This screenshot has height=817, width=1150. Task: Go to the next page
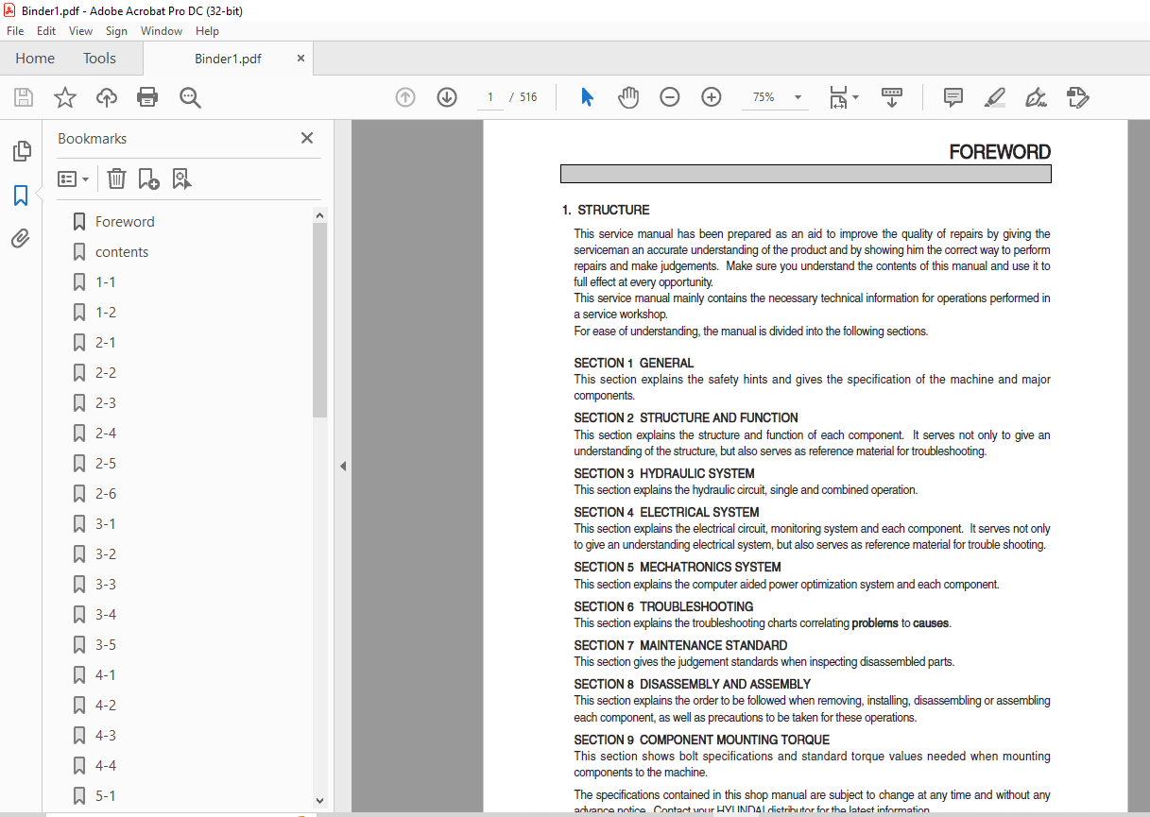pyautogui.click(x=447, y=97)
